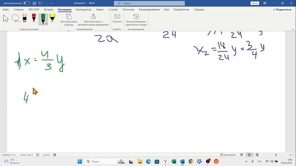The image size is (296, 166).
Task: Open the Вид tab
Action: click(x=166, y=10)
